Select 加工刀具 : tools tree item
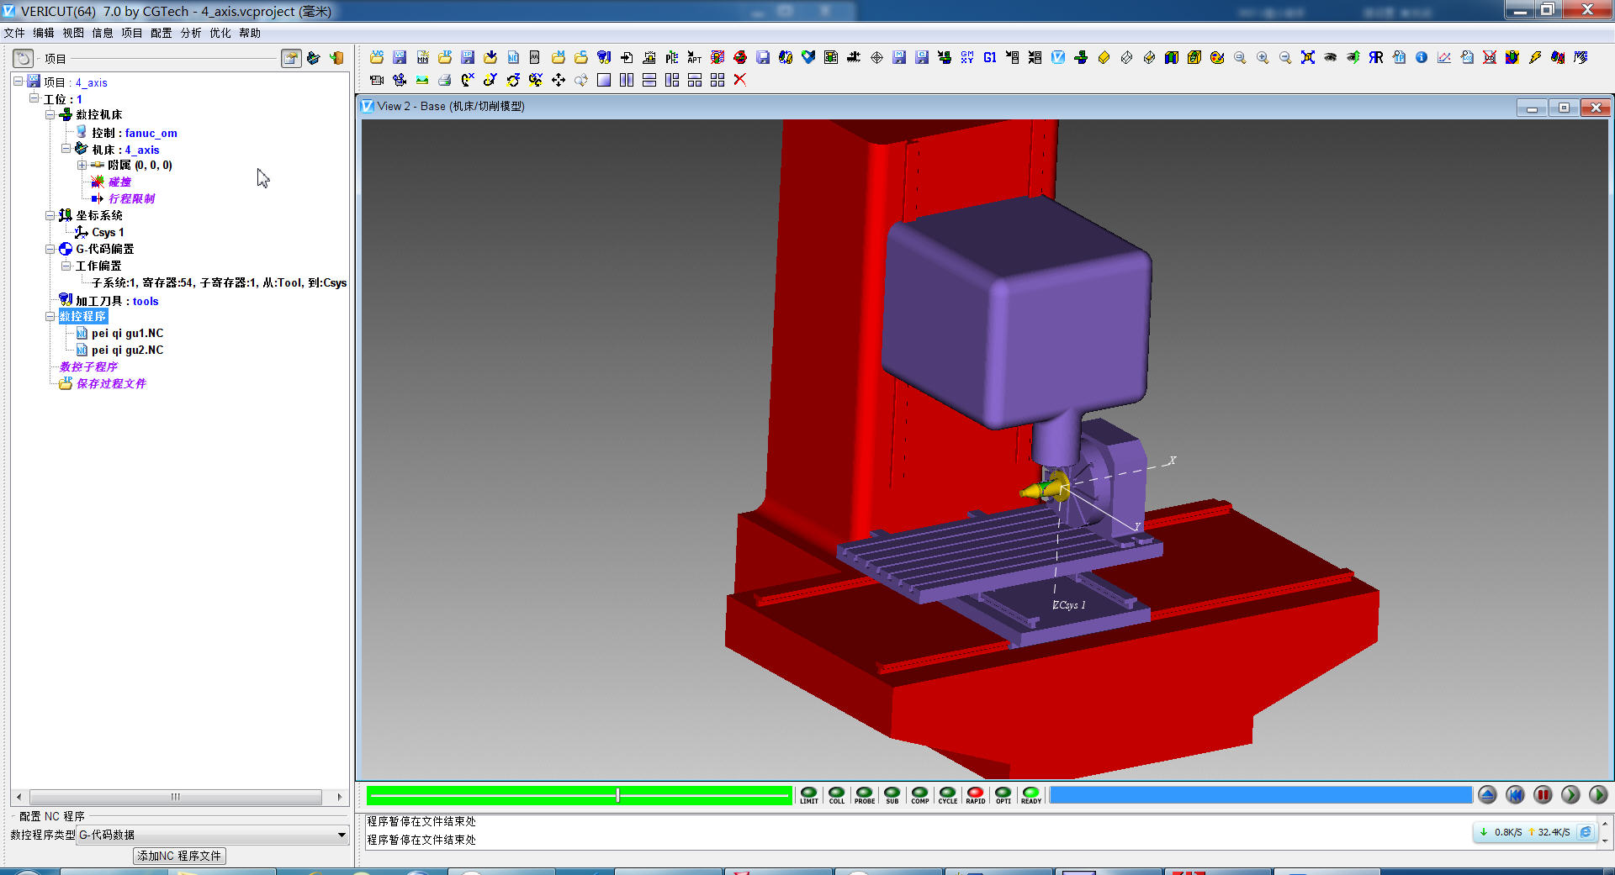This screenshot has width=1615, height=875. coord(117,301)
